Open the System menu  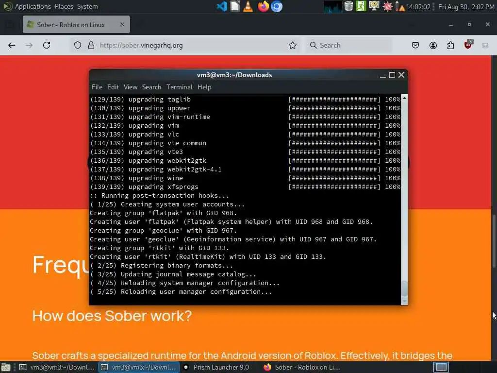point(87,6)
